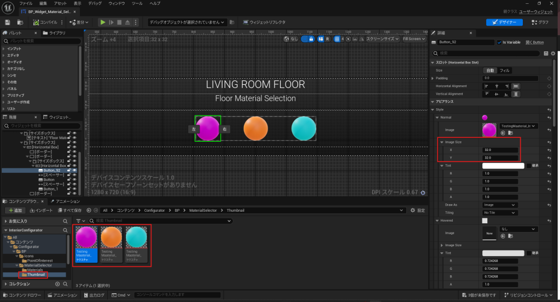The image size is (560, 302).
Task: Click the settings gear in Details panel
Action: [x=553, y=53]
